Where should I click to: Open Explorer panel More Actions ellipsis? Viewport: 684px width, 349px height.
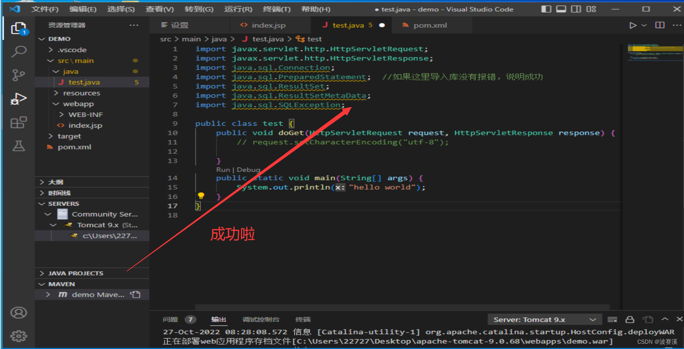coord(134,25)
